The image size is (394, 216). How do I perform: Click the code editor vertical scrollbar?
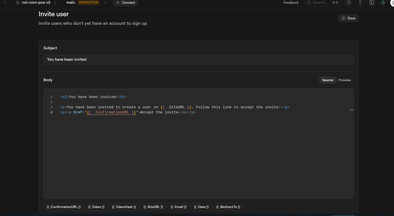click(x=351, y=142)
